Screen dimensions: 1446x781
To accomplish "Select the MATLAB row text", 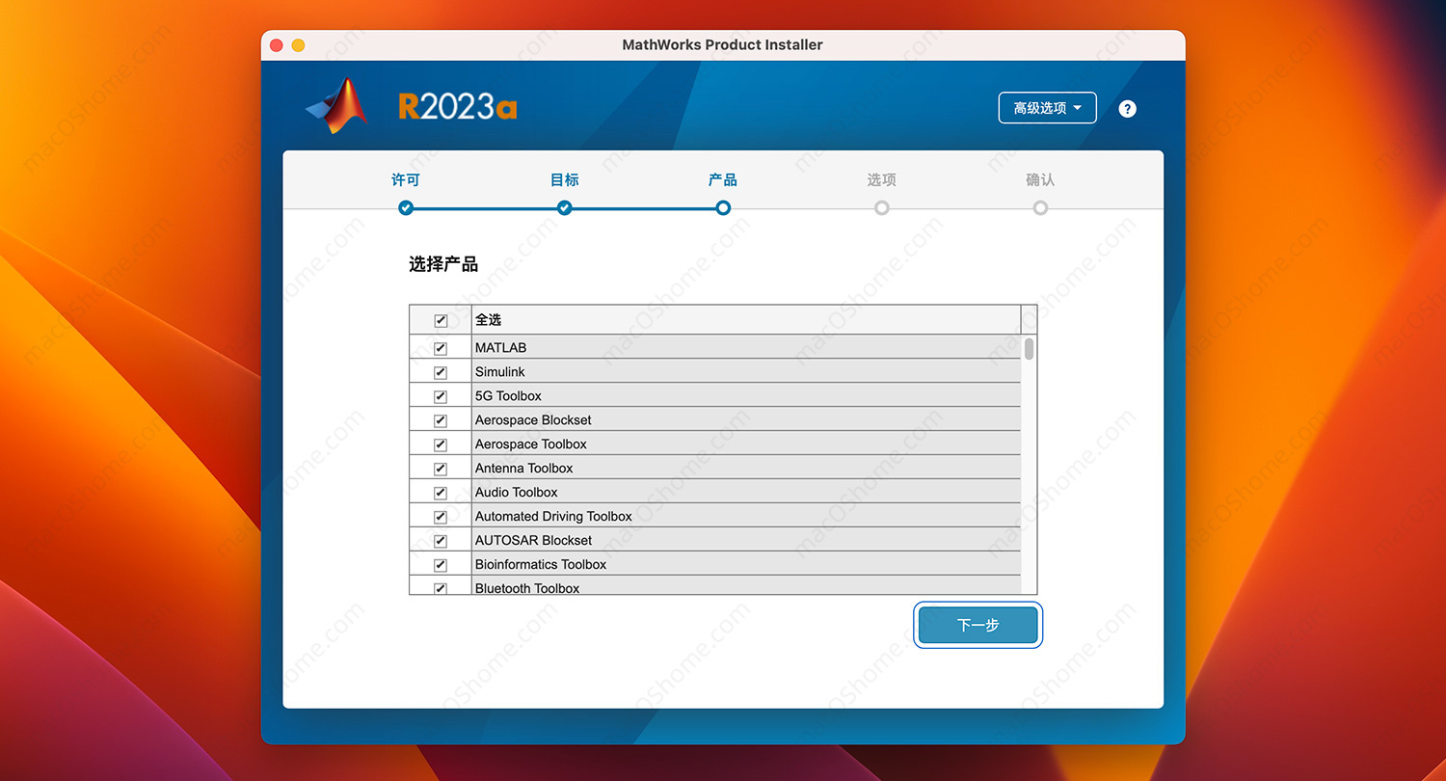I will point(500,348).
